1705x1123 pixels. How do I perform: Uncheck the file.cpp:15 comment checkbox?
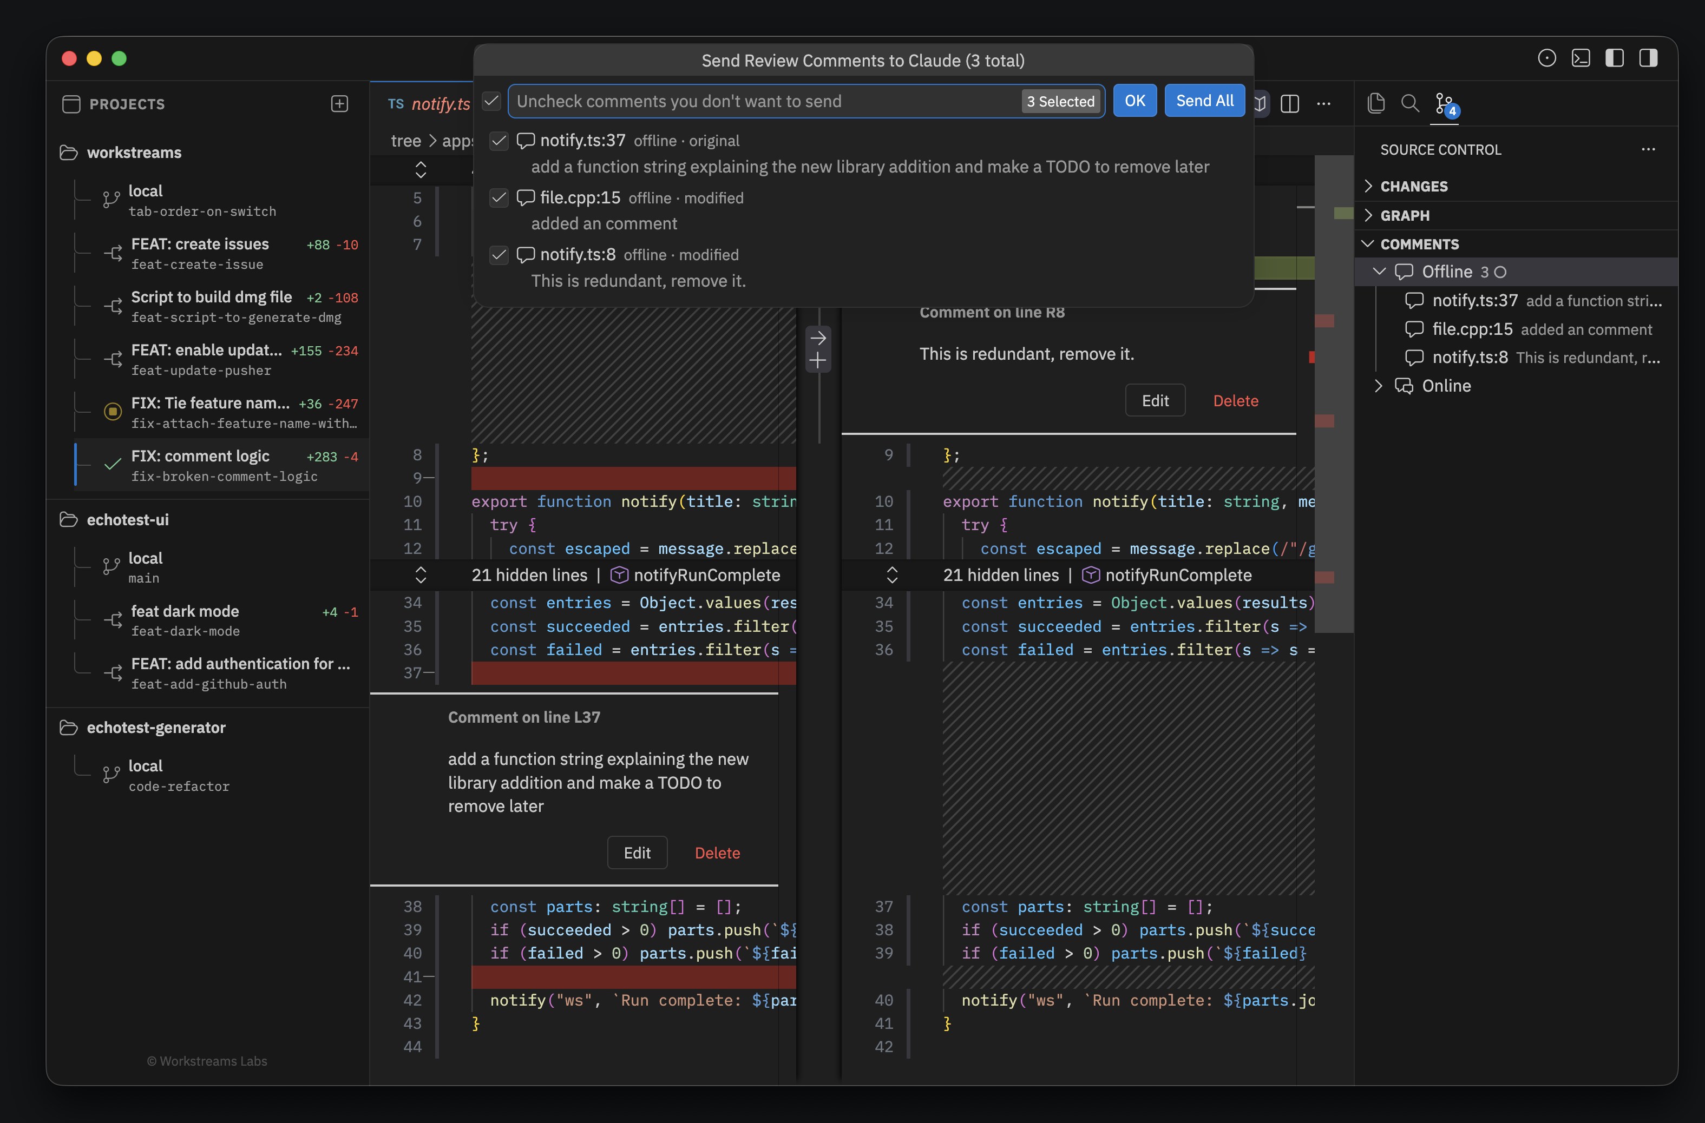tap(499, 197)
